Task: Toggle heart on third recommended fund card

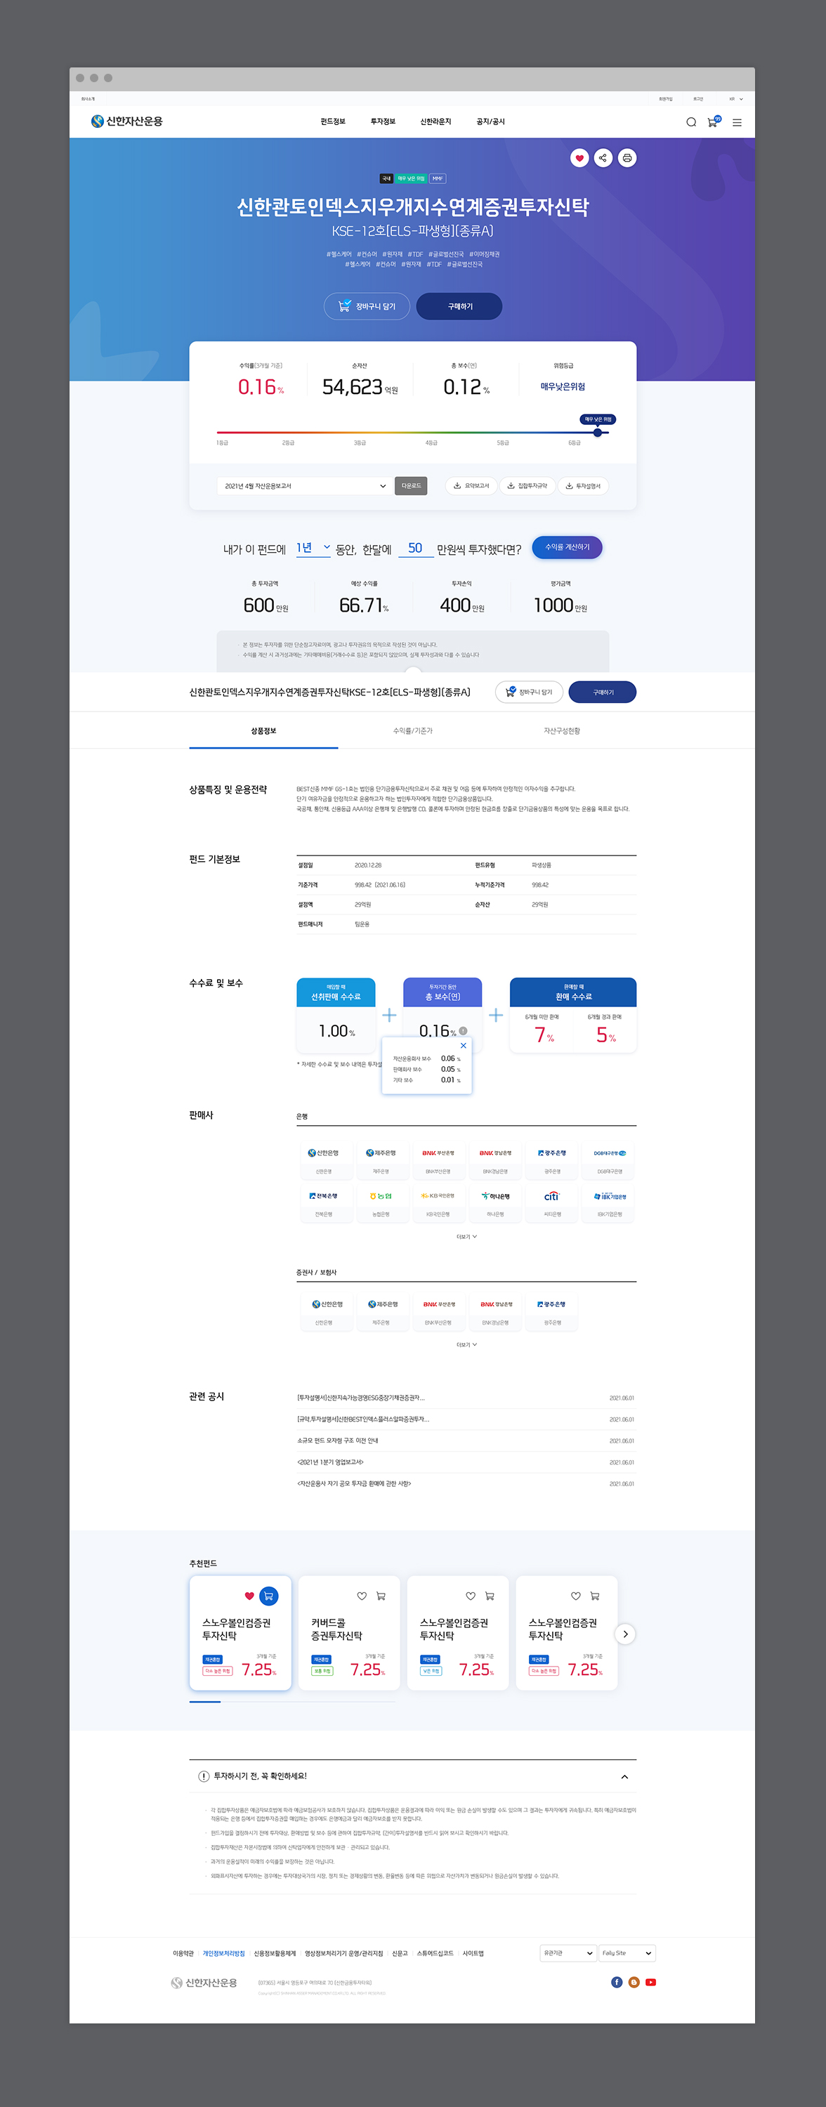Action: pos(471,1596)
